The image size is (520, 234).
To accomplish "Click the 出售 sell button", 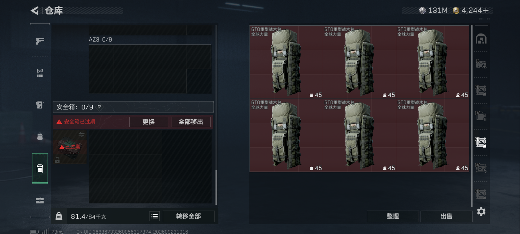I will pos(446,216).
